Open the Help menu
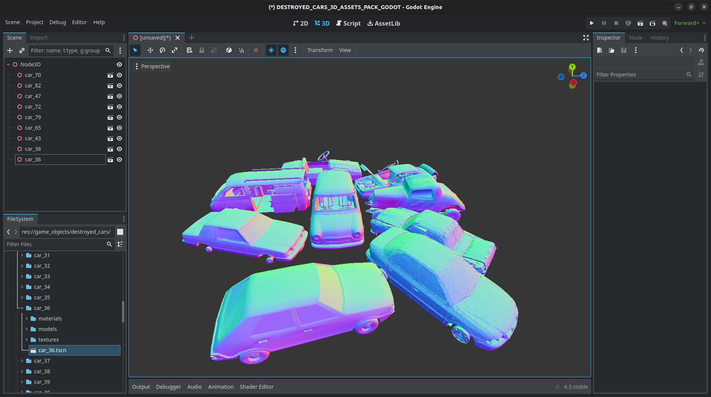Screen dimensions: 711x397 pyautogui.click(x=99, y=22)
